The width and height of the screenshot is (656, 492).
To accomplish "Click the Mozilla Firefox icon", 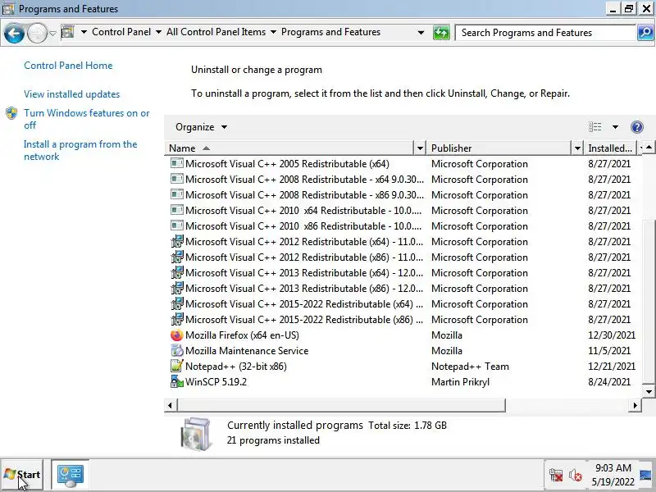I will pos(176,335).
